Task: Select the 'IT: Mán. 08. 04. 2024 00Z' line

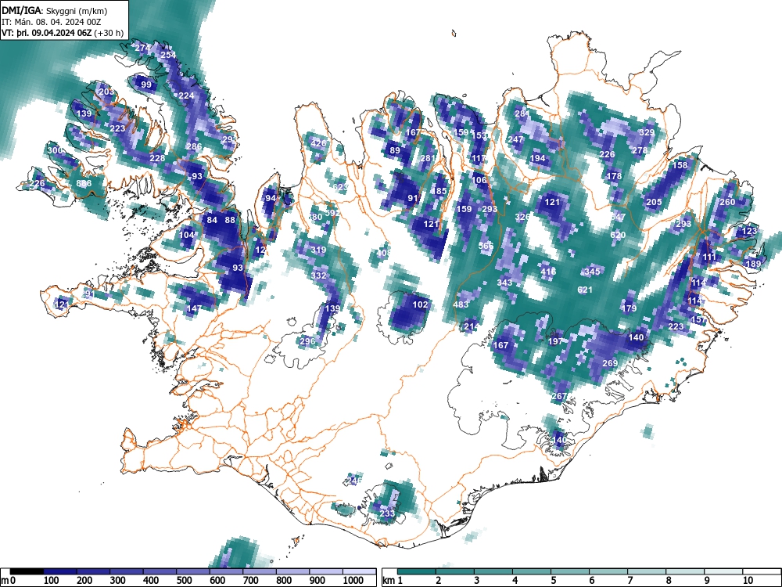Action: (x=52, y=22)
